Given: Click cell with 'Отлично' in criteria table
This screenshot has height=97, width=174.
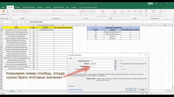Looking at the screenshot, I should coord(112,39).
